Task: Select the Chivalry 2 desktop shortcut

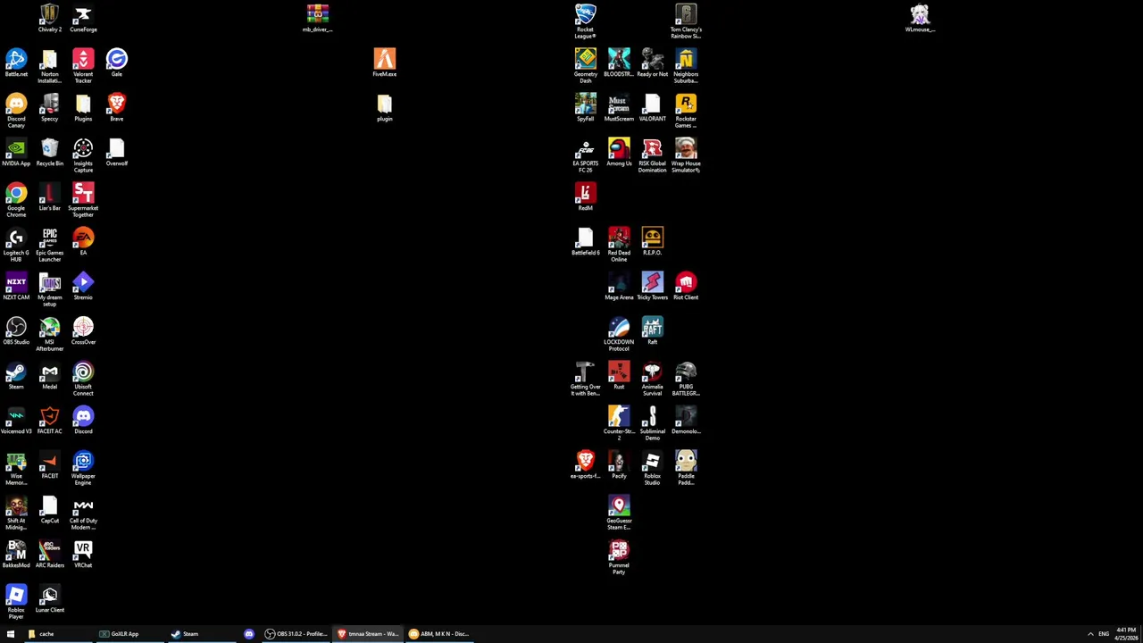Action: tap(49, 18)
